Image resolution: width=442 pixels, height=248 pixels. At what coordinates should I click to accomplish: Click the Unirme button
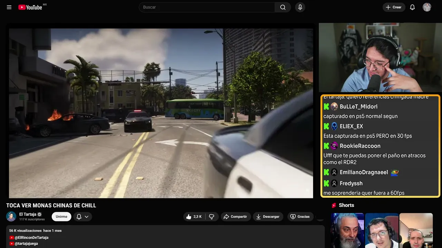(x=61, y=217)
